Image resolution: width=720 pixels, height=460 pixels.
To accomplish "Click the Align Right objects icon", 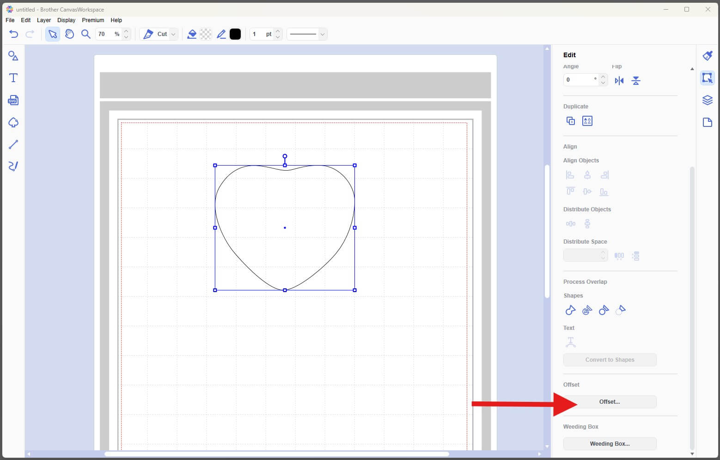I will pyautogui.click(x=604, y=175).
